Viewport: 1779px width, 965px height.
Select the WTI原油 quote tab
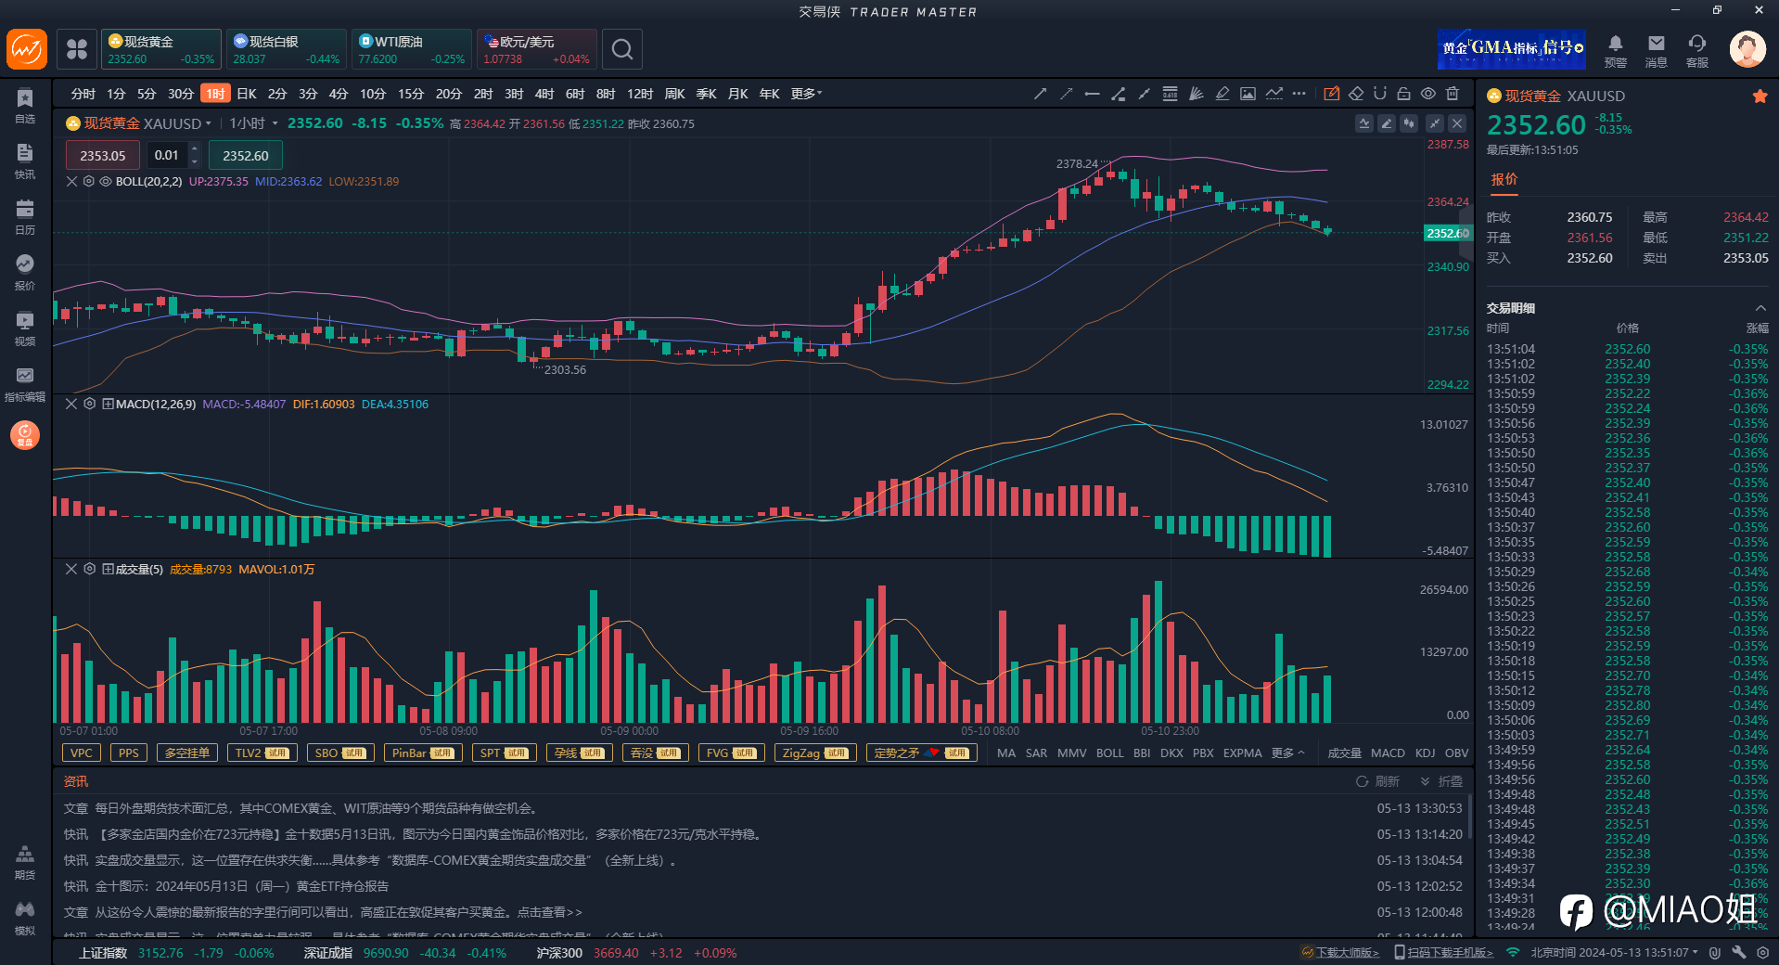click(412, 49)
